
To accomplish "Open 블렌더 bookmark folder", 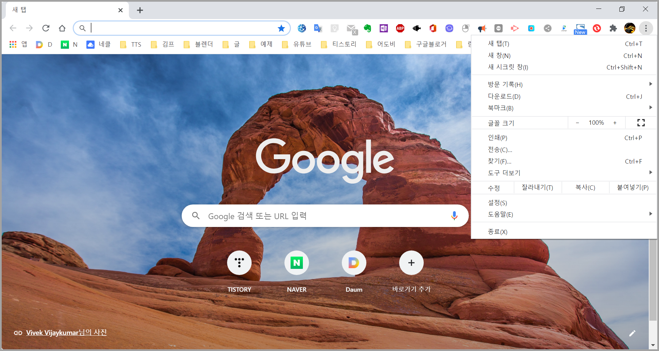I will coord(198,44).
